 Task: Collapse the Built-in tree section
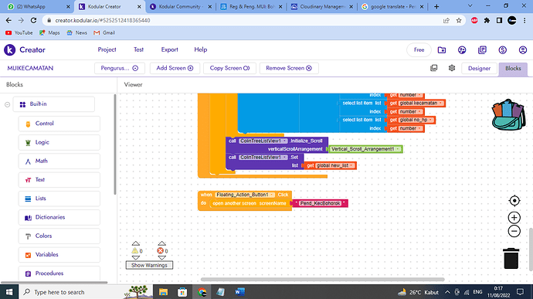[x=7, y=104]
